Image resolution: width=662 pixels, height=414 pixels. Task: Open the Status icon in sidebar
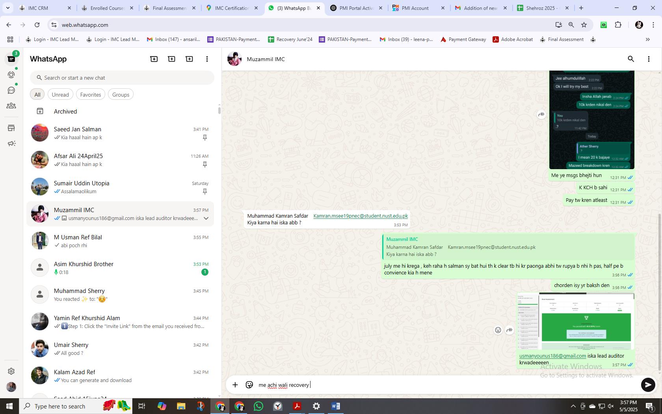(11, 75)
